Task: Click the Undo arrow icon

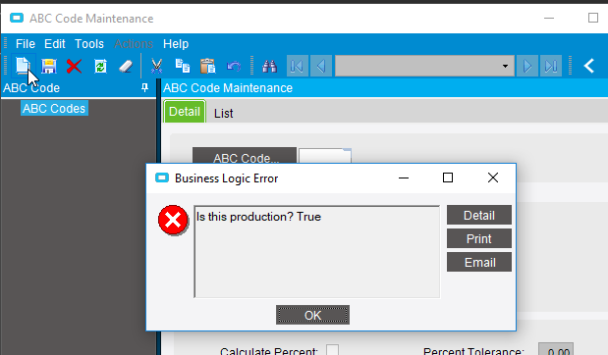Action: (234, 67)
